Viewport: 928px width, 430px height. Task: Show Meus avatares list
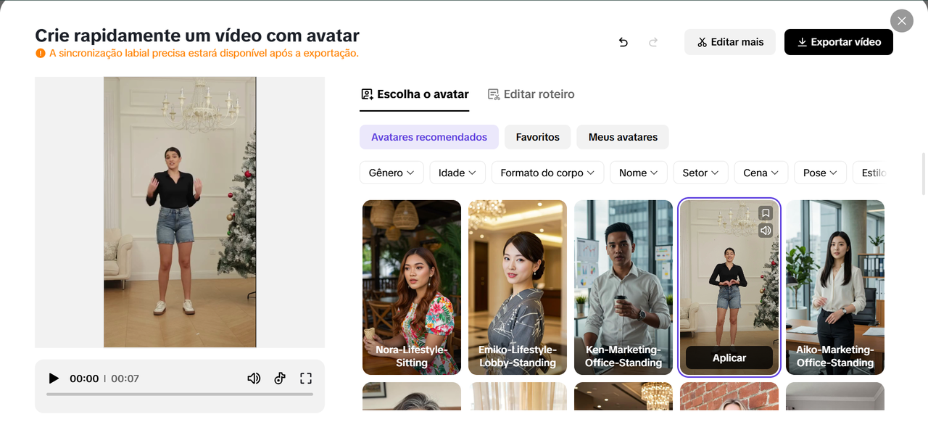click(623, 137)
